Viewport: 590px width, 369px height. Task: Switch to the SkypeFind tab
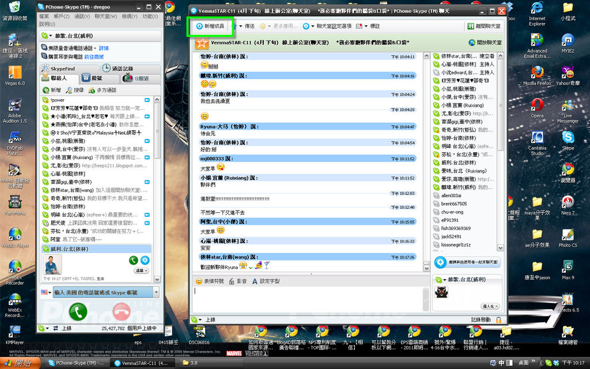point(70,69)
